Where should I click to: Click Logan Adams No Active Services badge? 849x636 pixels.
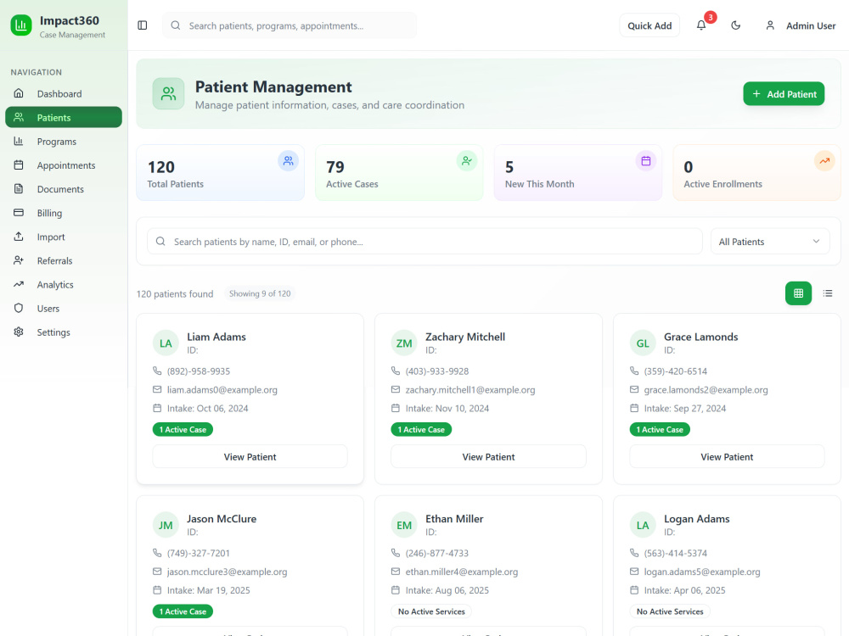pyautogui.click(x=670, y=611)
